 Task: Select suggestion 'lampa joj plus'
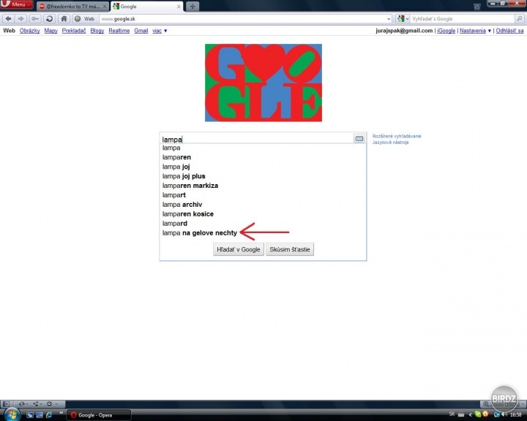coord(263,176)
